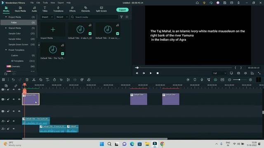Open the Edit menu
Screen dimensions: 264x148
(38, 3)
